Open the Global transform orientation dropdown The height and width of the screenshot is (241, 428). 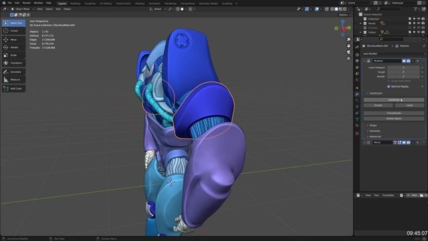pyautogui.click(x=158, y=9)
